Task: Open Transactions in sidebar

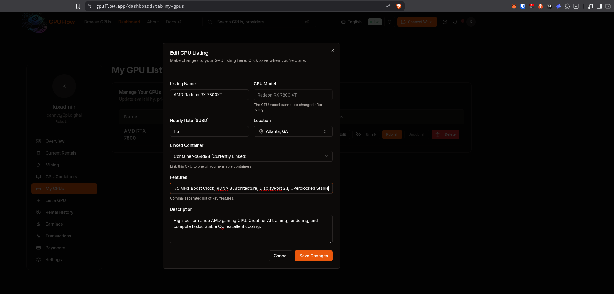Action: pos(64,236)
